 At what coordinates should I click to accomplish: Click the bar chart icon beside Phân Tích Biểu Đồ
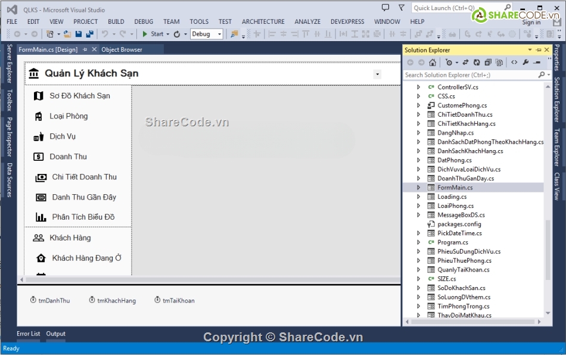(41, 217)
